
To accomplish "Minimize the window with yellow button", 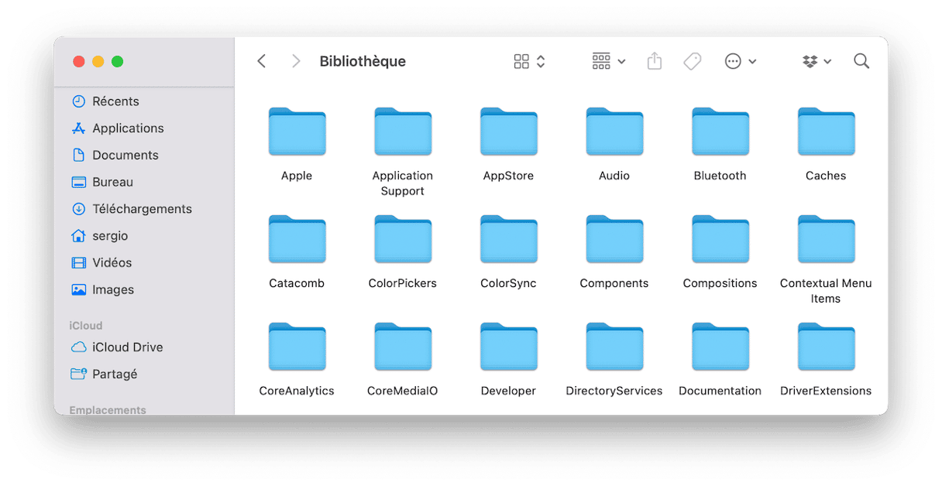I will coord(98,61).
